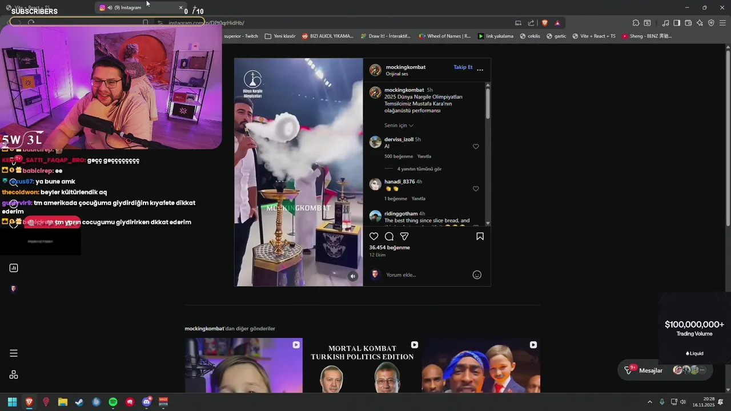
Task: Open the Tupac and child video thumbnail
Action: 481,365
